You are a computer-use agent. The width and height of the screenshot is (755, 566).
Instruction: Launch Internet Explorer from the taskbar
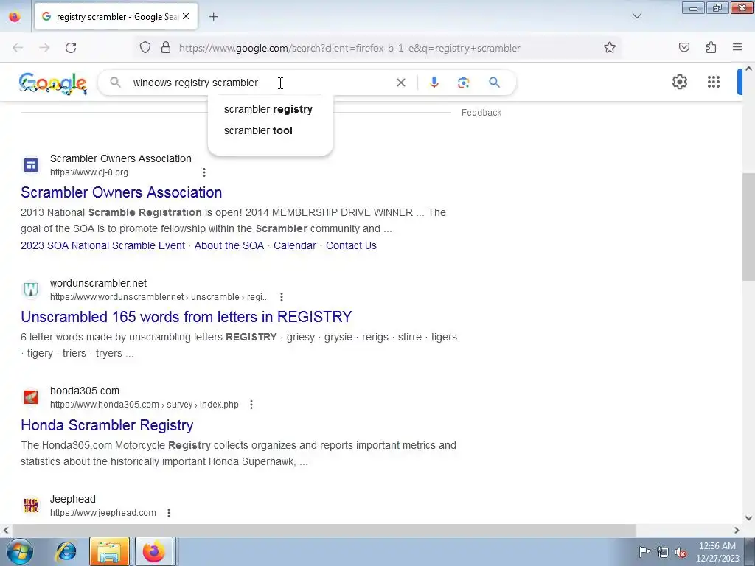pos(66,551)
